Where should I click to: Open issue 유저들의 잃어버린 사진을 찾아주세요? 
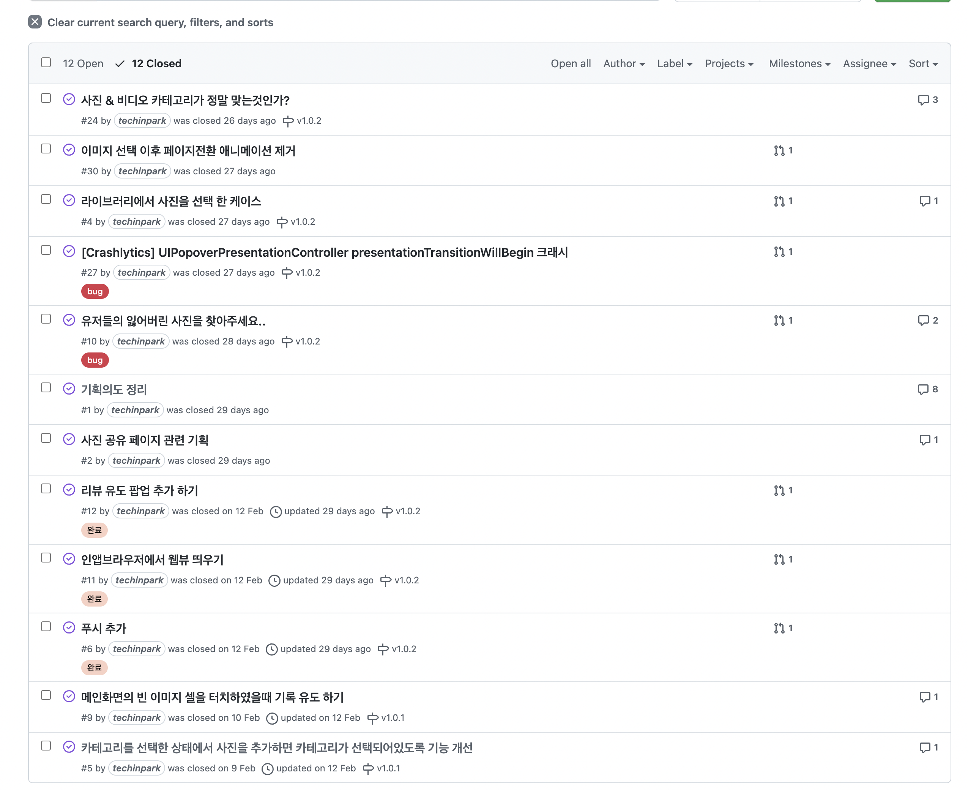[173, 321]
